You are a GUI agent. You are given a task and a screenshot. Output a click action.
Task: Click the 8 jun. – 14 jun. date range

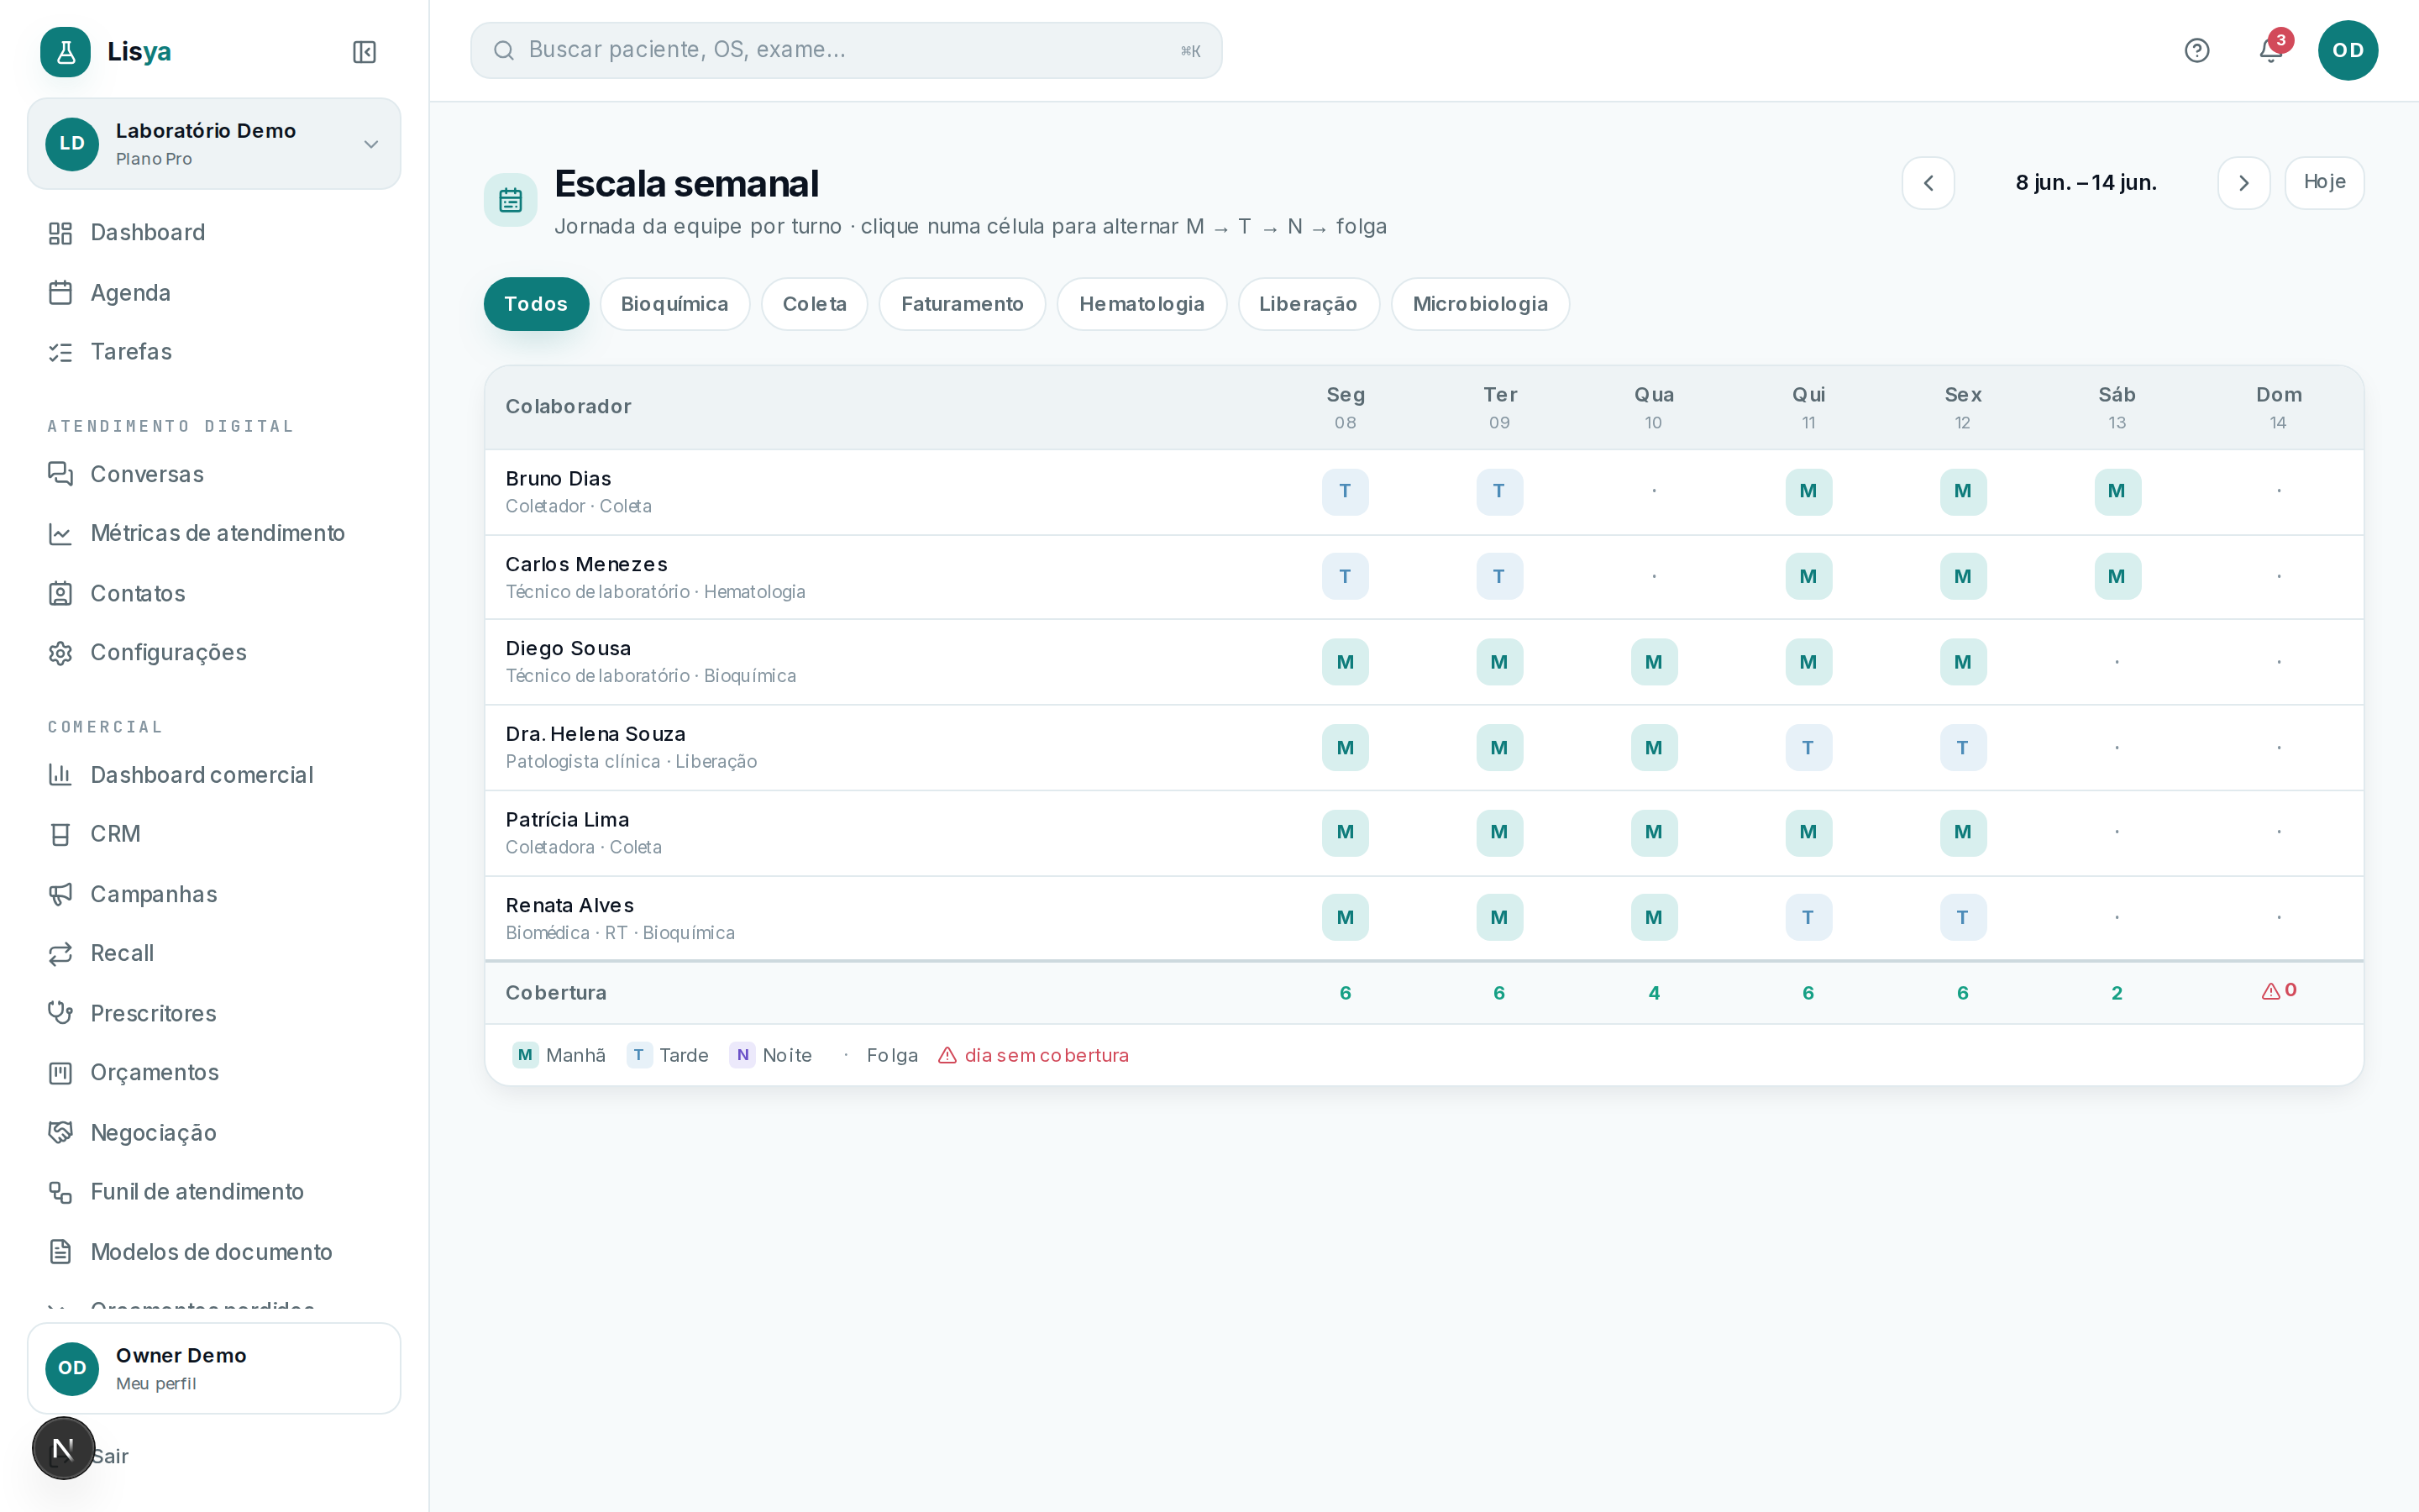click(x=2086, y=183)
